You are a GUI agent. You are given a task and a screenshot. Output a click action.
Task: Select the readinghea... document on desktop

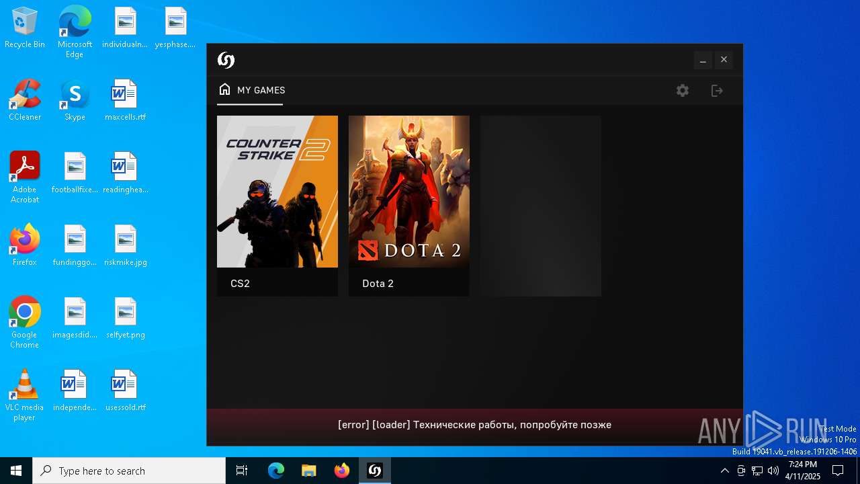click(125, 173)
